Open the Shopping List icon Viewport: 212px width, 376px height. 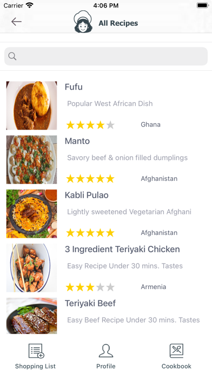(x=36, y=351)
